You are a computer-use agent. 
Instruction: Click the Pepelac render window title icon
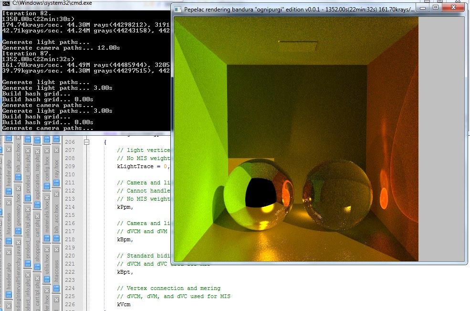click(178, 9)
